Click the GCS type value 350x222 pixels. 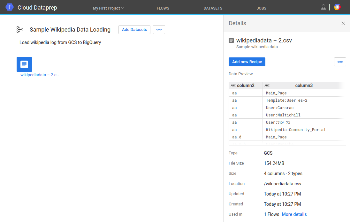click(268, 153)
